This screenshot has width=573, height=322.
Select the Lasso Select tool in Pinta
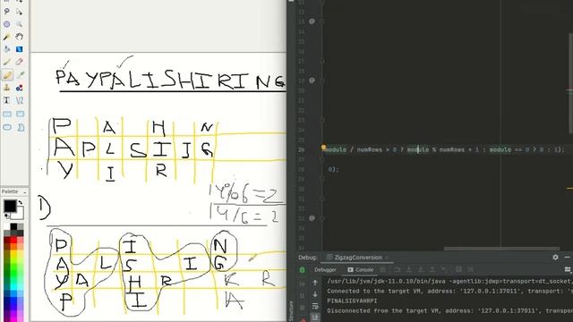pyautogui.click(x=7, y=12)
